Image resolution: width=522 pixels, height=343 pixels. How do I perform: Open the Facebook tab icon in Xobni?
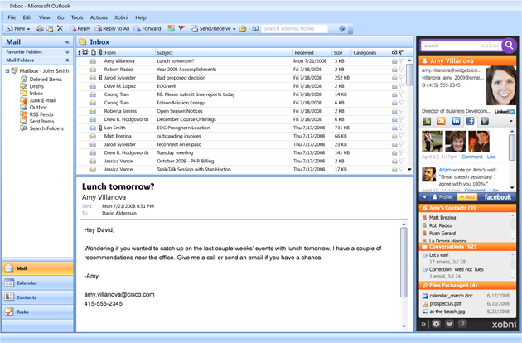pyautogui.click(x=469, y=121)
